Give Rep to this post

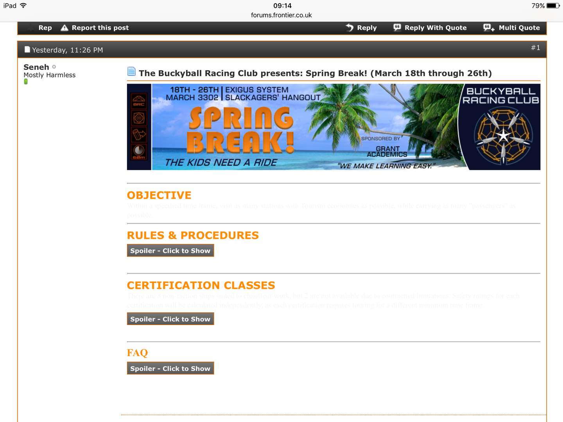[x=45, y=28]
